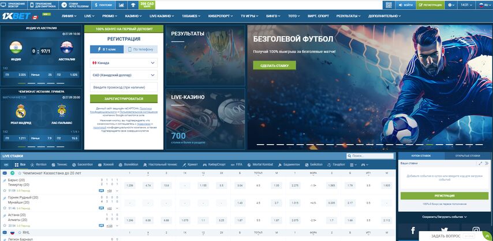The width and height of the screenshot is (493, 241).
Task: Select the 'По телефону' registration tab
Action: coord(140,50)
